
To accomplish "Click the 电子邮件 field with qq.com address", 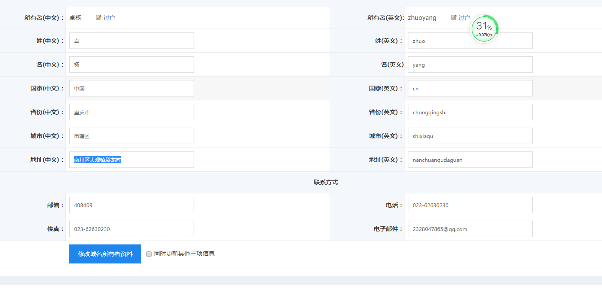I will pyautogui.click(x=470, y=229).
